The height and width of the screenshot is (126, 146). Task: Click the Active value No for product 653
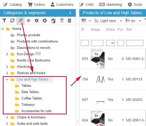[x=110, y=59]
